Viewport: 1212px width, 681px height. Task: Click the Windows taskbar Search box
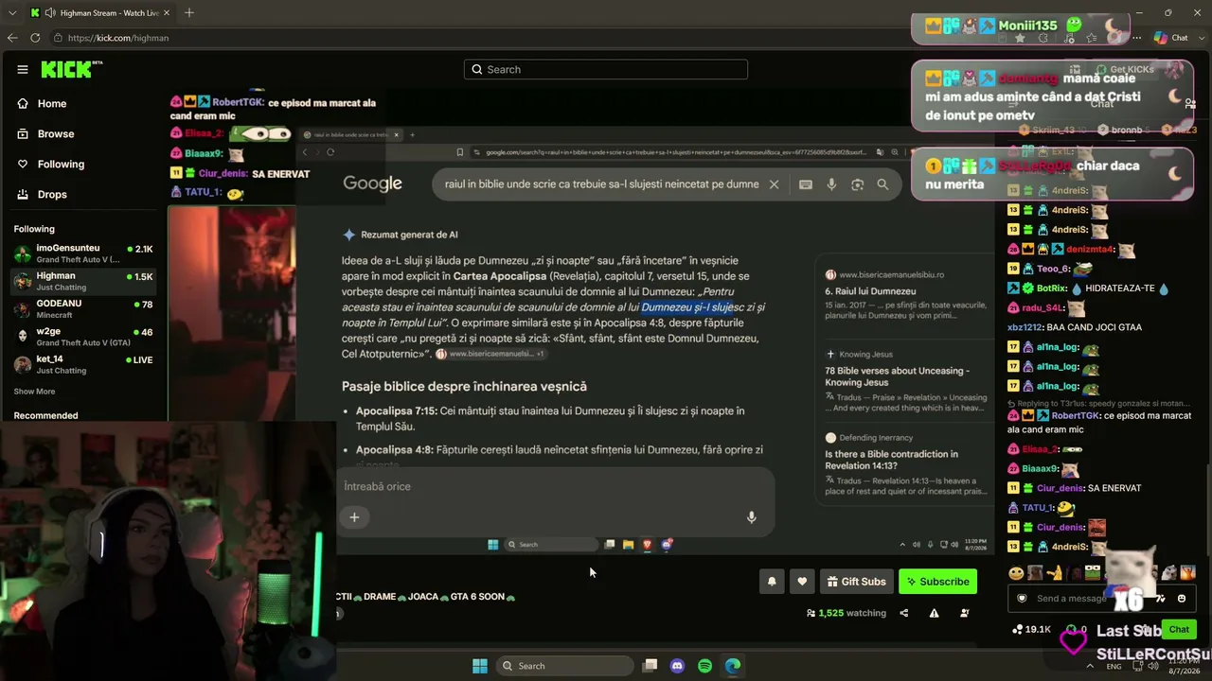pos(564,666)
